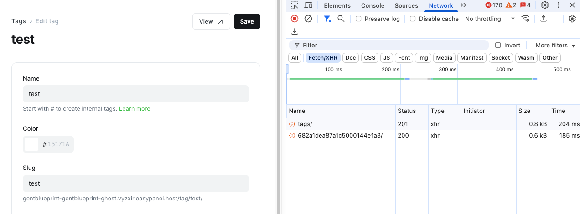Click the Save button
580x214 pixels.
click(x=247, y=21)
